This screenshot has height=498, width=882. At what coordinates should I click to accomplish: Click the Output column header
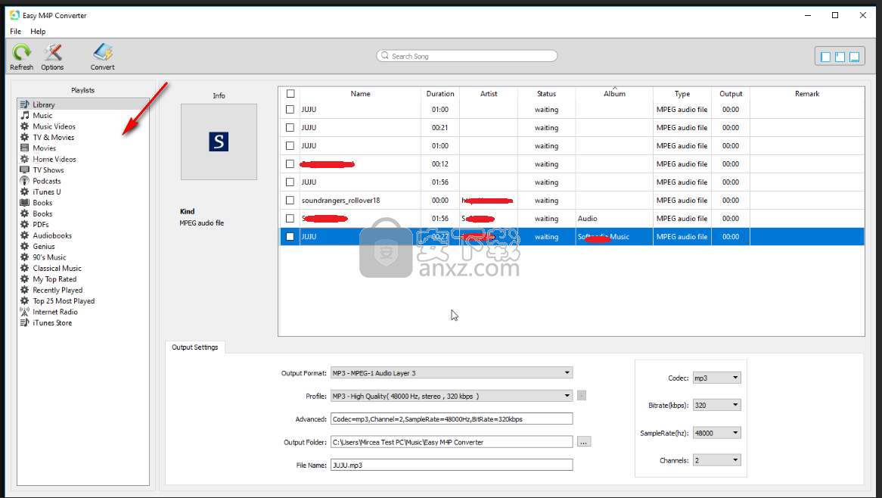pyautogui.click(x=731, y=94)
